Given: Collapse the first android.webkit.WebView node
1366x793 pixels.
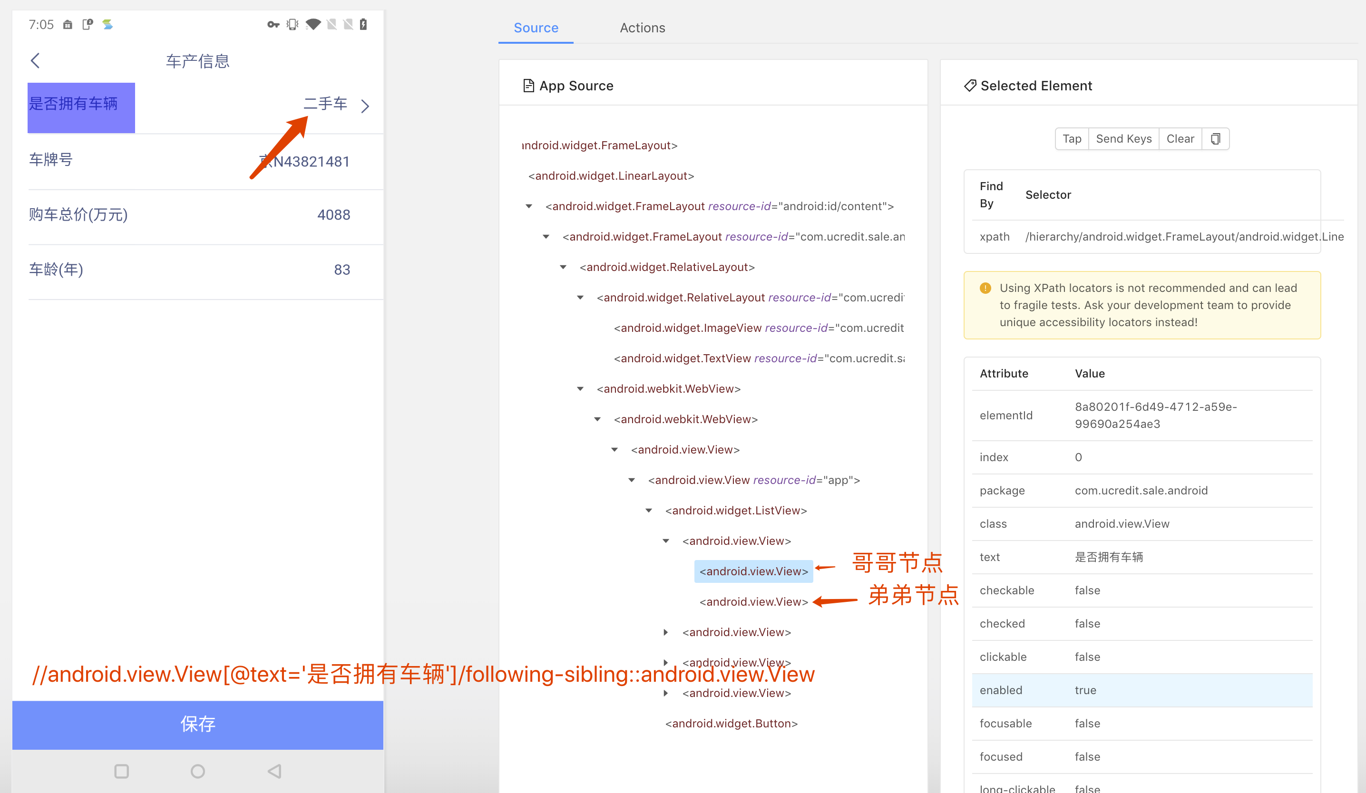Looking at the screenshot, I should [x=581, y=389].
